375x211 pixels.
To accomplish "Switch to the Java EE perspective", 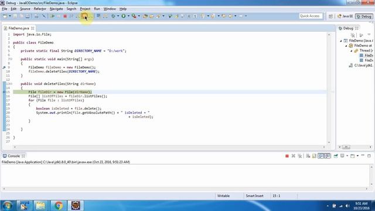I will [345, 16].
